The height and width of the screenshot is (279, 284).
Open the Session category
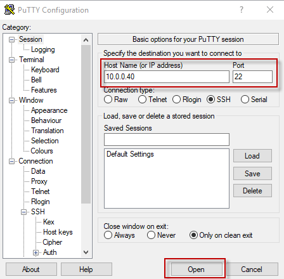point(30,39)
